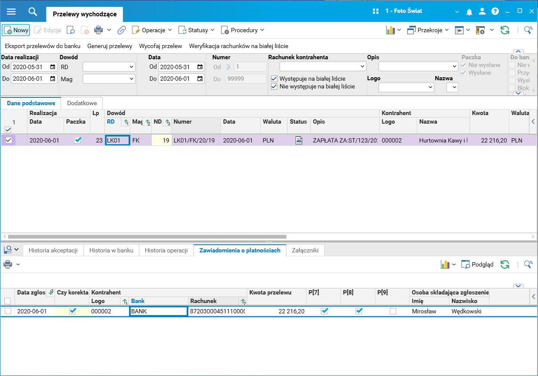Click the paperclip attachments icon
Viewport: 538px width, 376px height.
[122, 30]
